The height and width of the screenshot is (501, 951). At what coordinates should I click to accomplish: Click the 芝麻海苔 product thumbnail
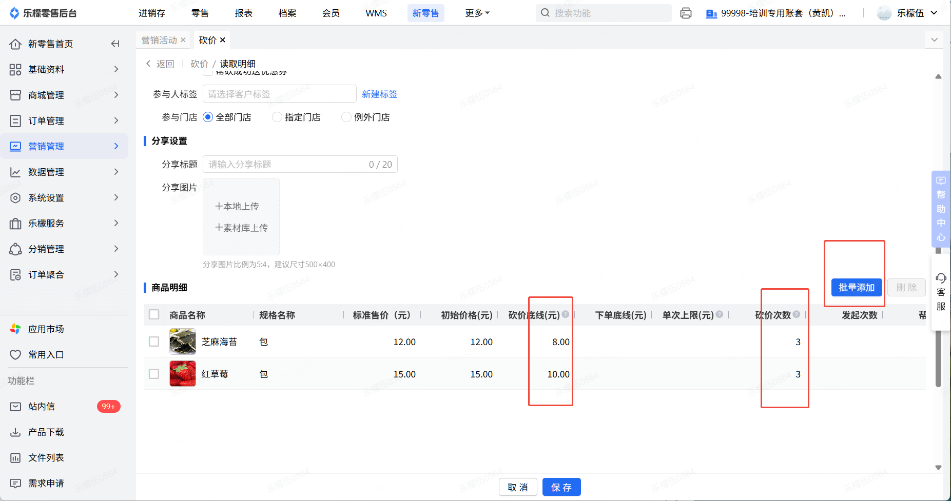pos(183,342)
